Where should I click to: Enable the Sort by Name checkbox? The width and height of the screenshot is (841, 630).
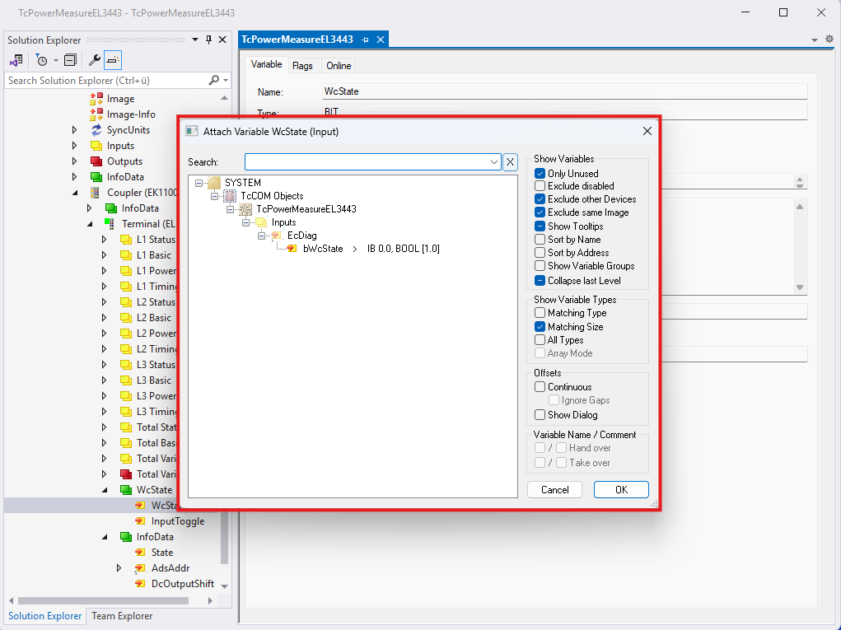(x=540, y=240)
